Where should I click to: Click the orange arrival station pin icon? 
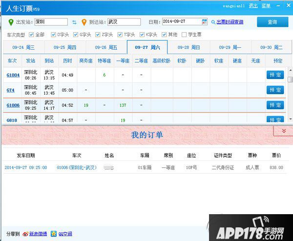click(x=84, y=22)
